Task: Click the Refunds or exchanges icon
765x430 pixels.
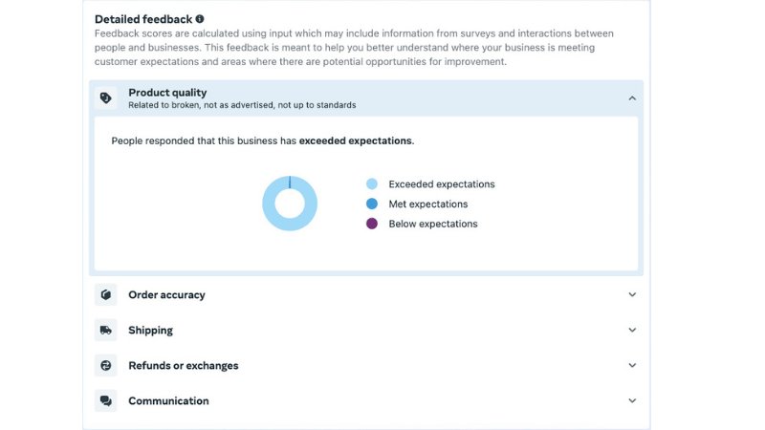Action: (106, 366)
